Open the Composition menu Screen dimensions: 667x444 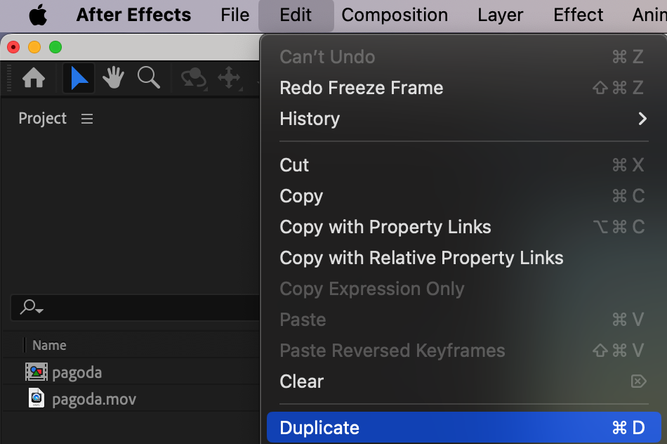pyautogui.click(x=395, y=15)
